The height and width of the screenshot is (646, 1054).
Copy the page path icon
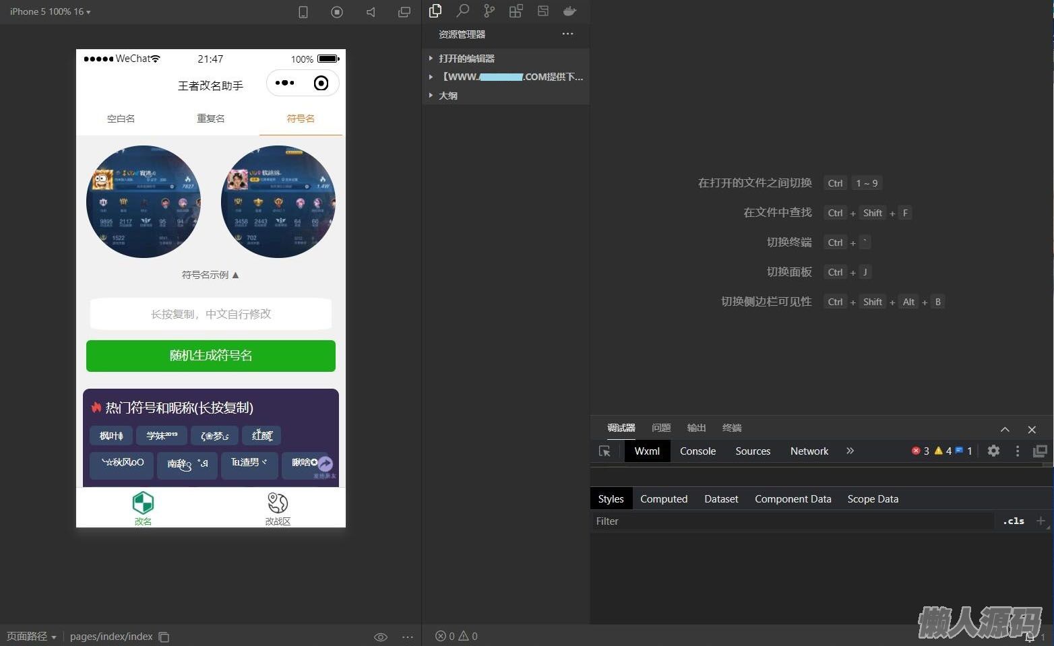click(x=164, y=637)
